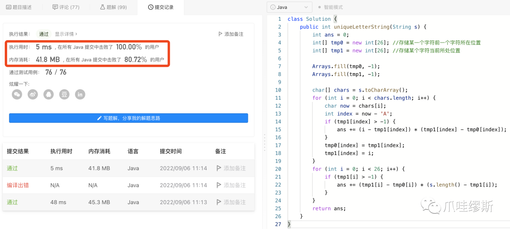Share result via Douban icon
Screen dimensions: 510x229
point(64,94)
